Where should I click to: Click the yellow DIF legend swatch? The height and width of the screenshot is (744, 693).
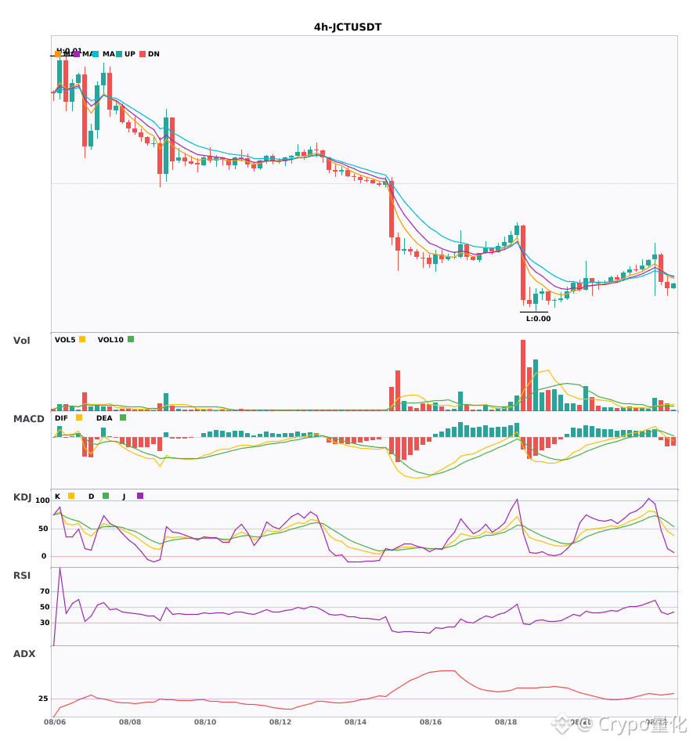tap(79, 417)
